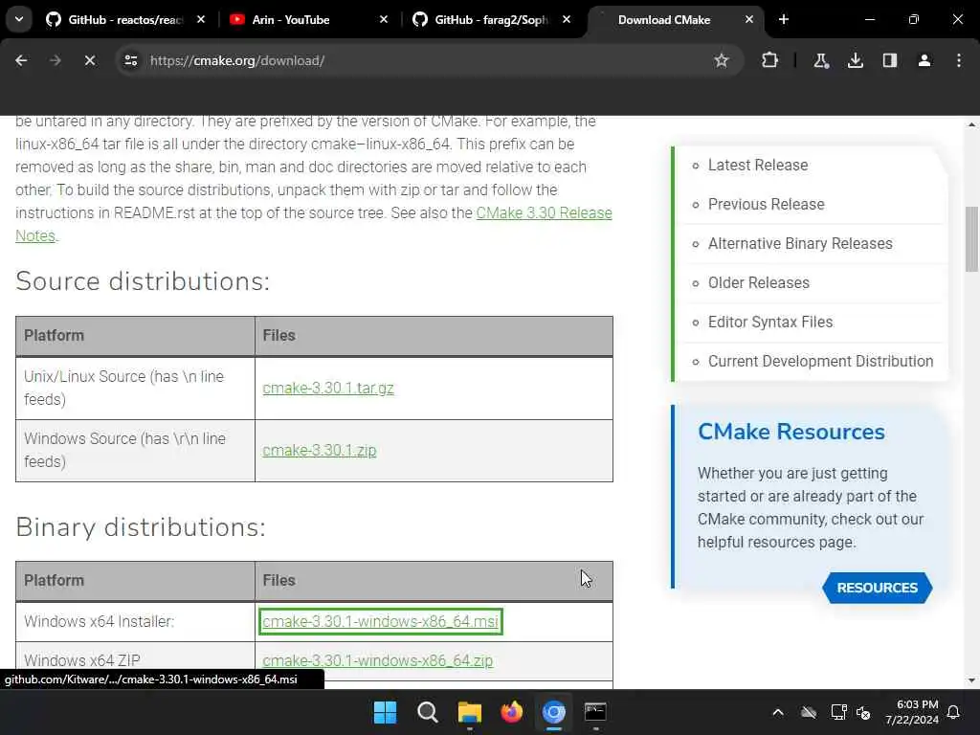The image size is (980, 735).
Task: Go to Alternative Binary Releases
Action: click(x=800, y=244)
